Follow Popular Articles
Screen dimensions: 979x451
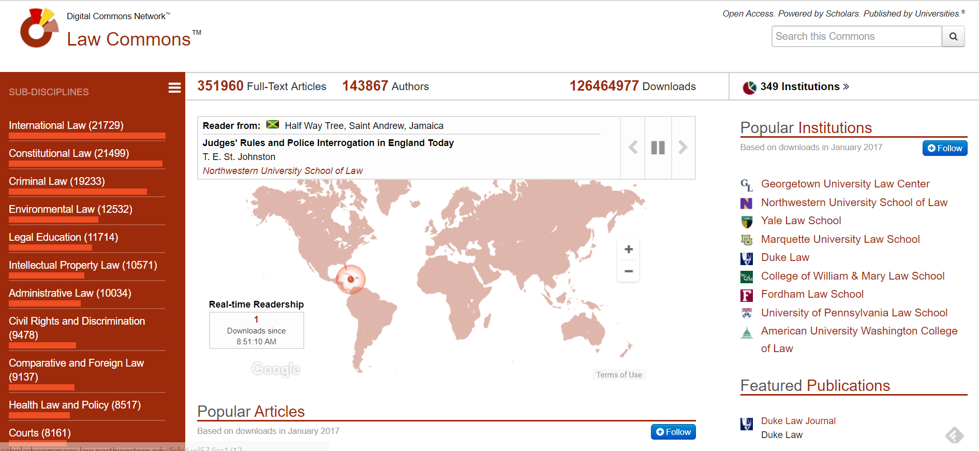[673, 432]
